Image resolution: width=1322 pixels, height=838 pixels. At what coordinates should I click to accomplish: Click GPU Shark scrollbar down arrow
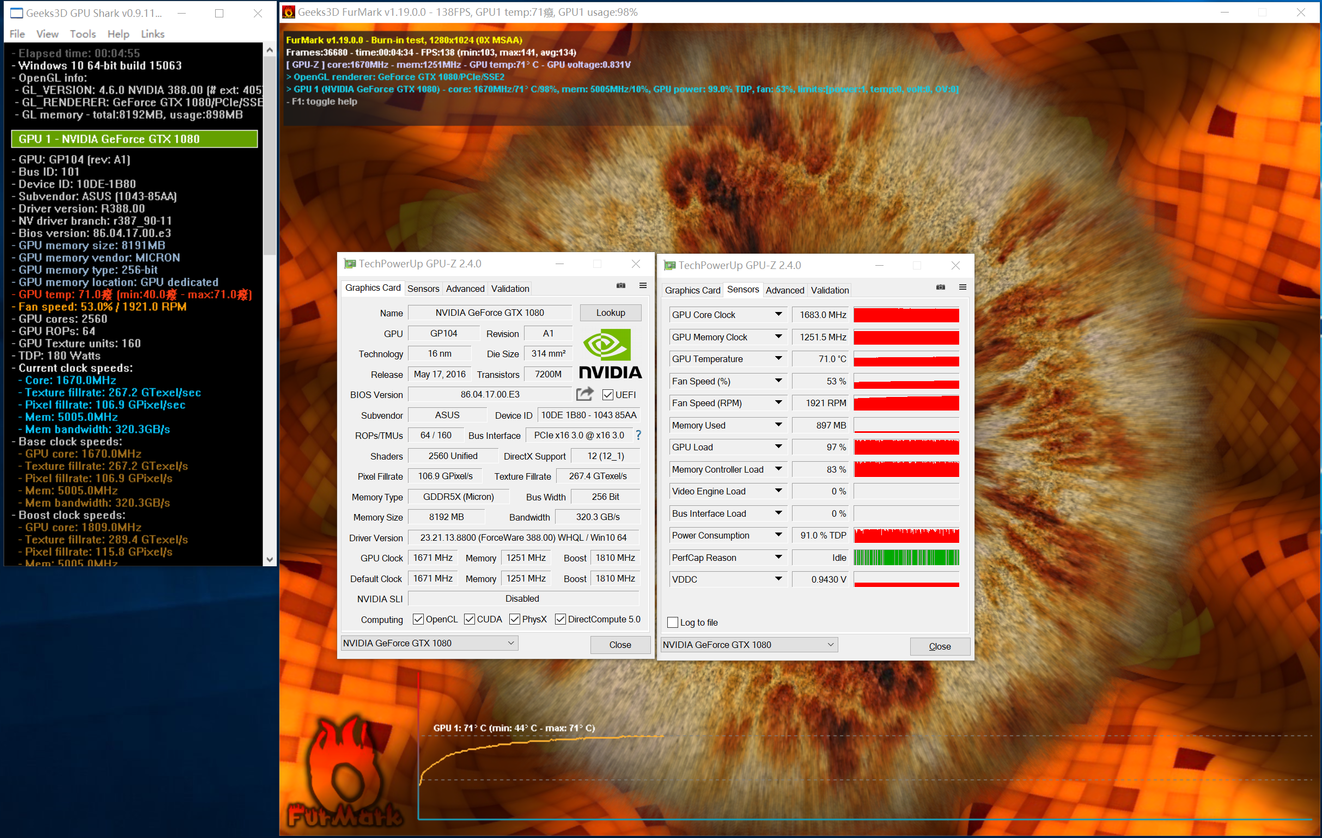click(x=270, y=559)
